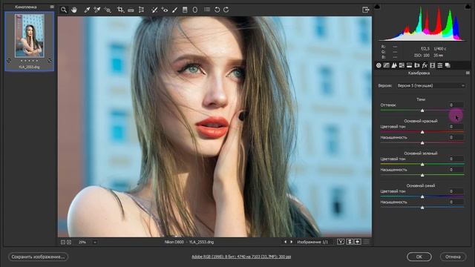Open the zoom level dropdown
475x267 pixels.
click(95, 243)
